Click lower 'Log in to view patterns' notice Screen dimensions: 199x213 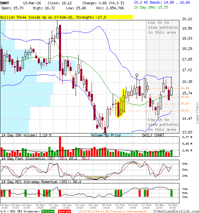pos(158,124)
